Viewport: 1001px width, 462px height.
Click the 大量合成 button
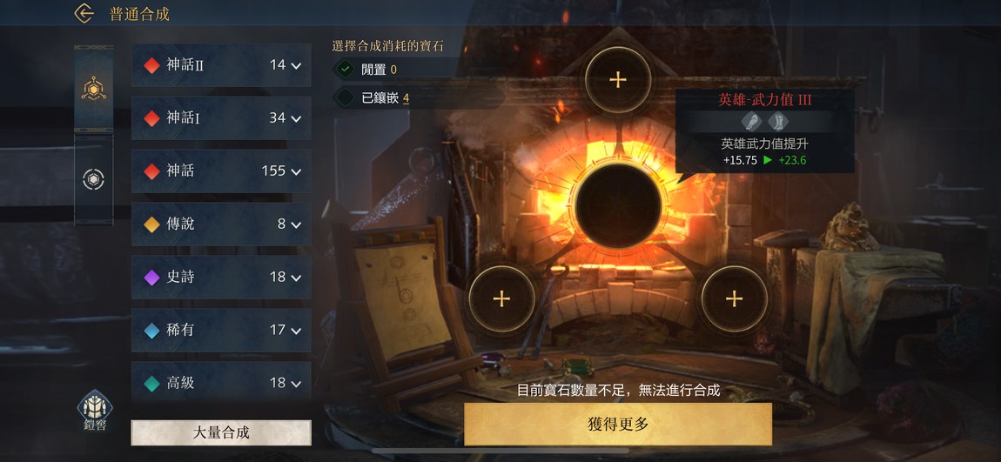pyautogui.click(x=221, y=432)
